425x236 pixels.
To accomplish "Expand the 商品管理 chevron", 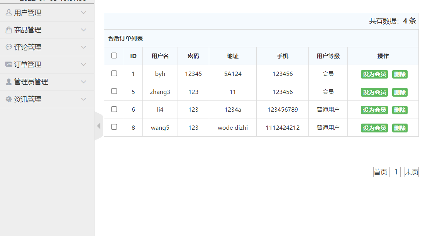I will tap(83, 30).
